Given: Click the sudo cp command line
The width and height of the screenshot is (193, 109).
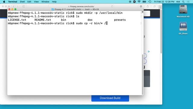Looking at the screenshot, I should click(x=58, y=23).
